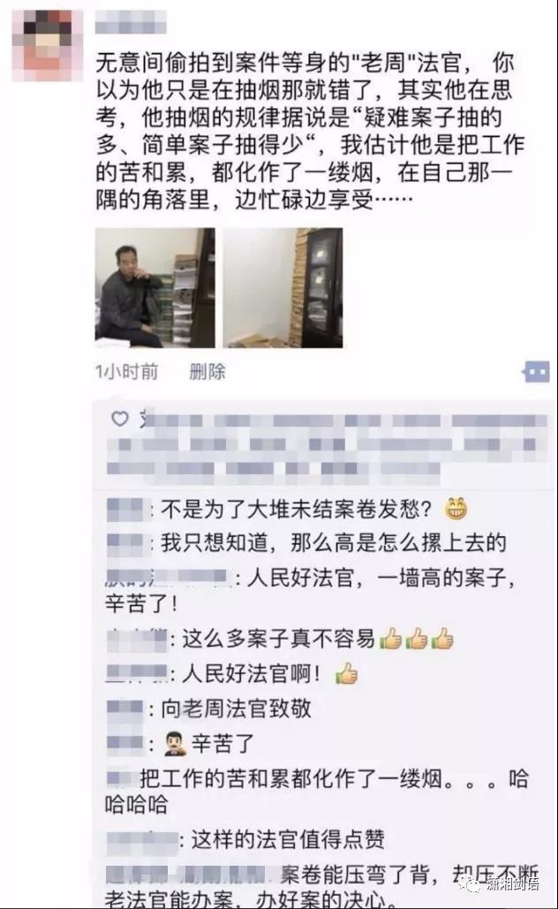Tap the thumbs-up after 人民好法官啊
558x909 pixels.
pos(346,674)
